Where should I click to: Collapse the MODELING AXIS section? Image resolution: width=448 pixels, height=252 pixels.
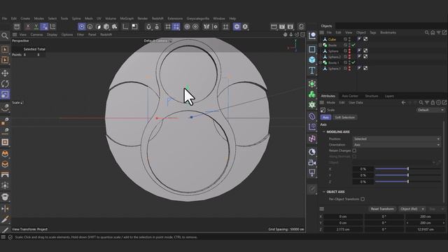[323, 132]
